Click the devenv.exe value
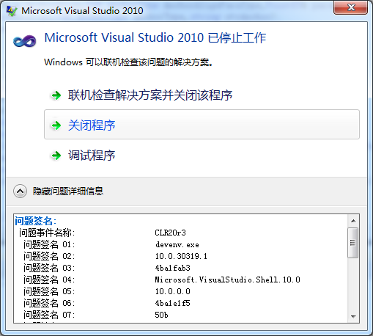The width and height of the screenshot is (373, 336). pyautogui.click(x=177, y=244)
